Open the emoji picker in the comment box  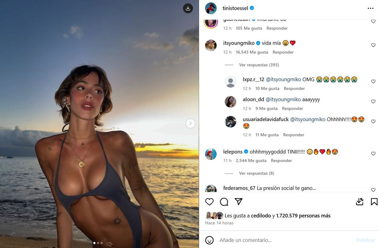[x=209, y=240]
